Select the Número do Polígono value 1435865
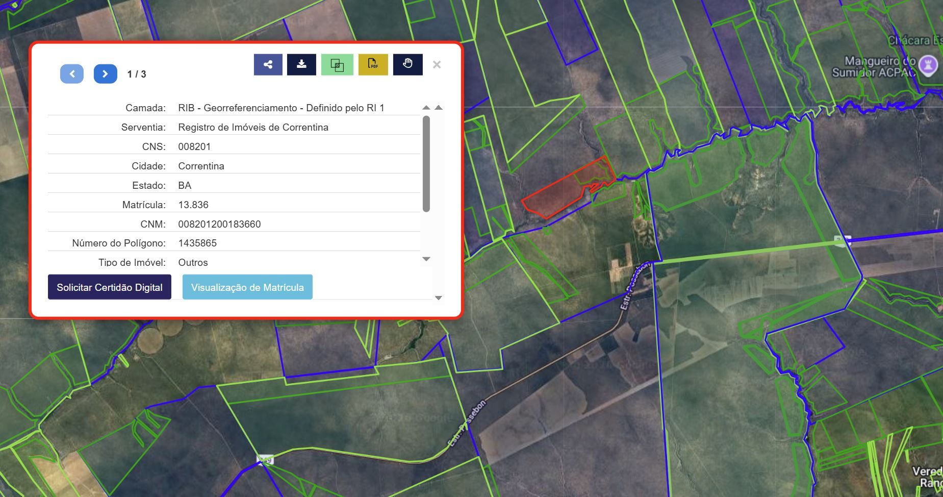The image size is (943, 497). (197, 243)
